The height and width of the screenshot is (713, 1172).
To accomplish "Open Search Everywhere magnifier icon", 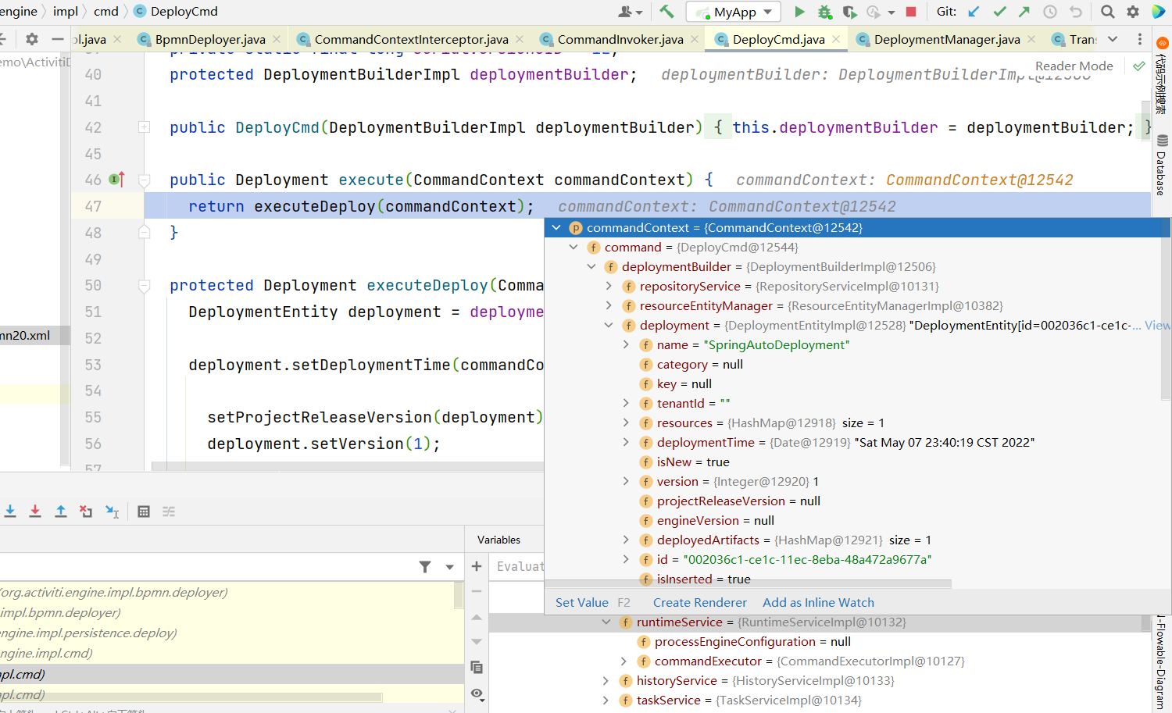I will [x=1107, y=12].
